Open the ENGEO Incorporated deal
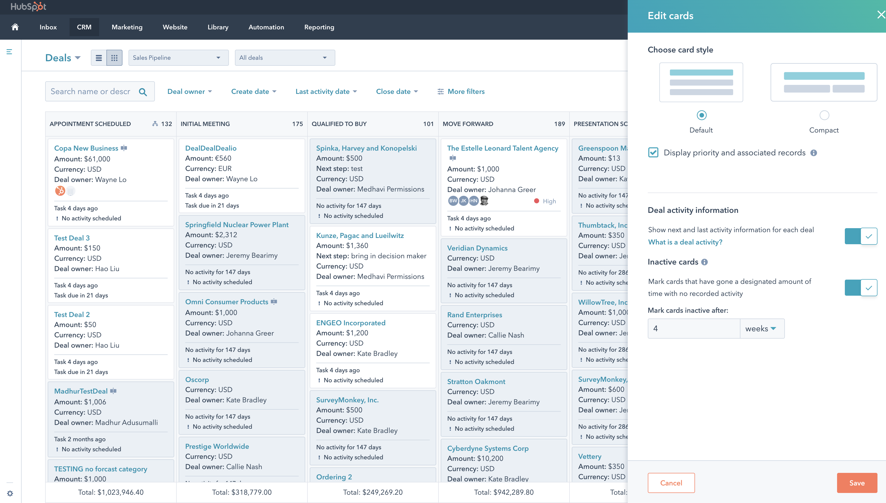 [351, 323]
